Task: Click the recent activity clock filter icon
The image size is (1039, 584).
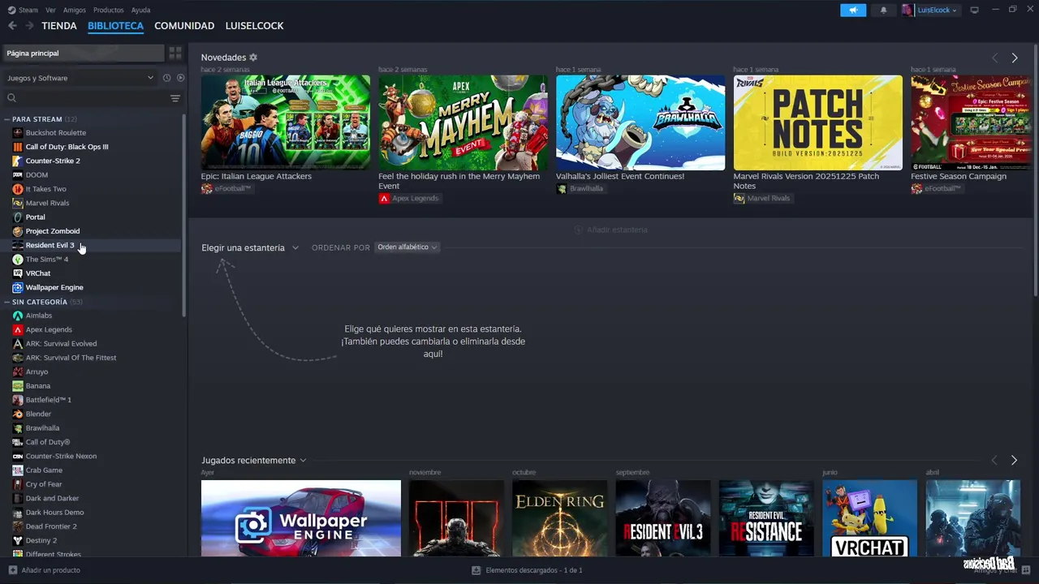Action: click(x=166, y=78)
